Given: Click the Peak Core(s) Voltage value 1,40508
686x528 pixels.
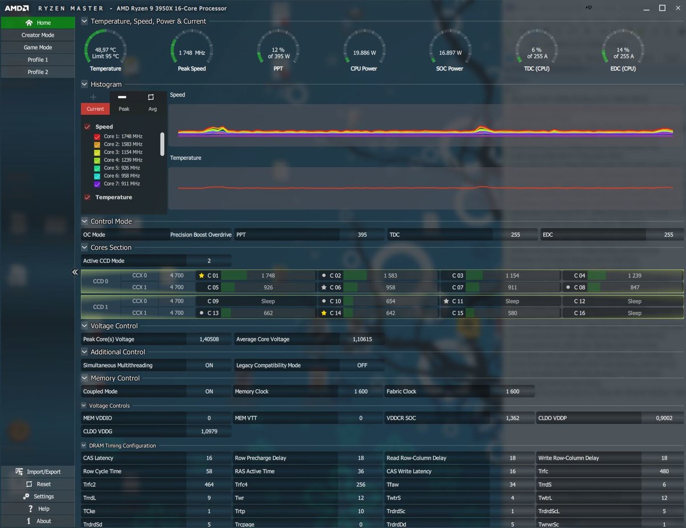Looking at the screenshot, I should click(209, 339).
